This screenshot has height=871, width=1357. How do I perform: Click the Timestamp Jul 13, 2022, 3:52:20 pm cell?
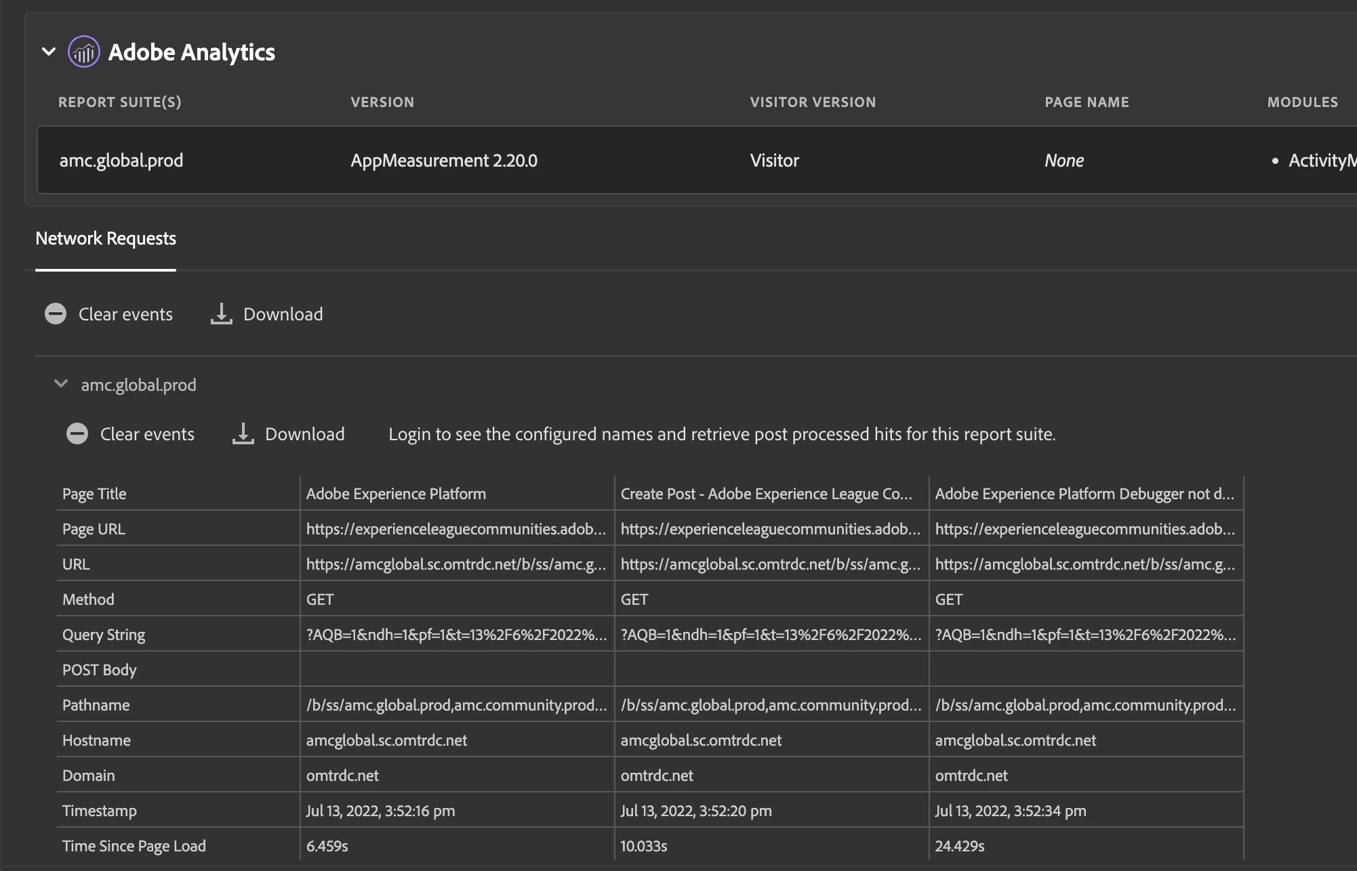click(x=696, y=811)
